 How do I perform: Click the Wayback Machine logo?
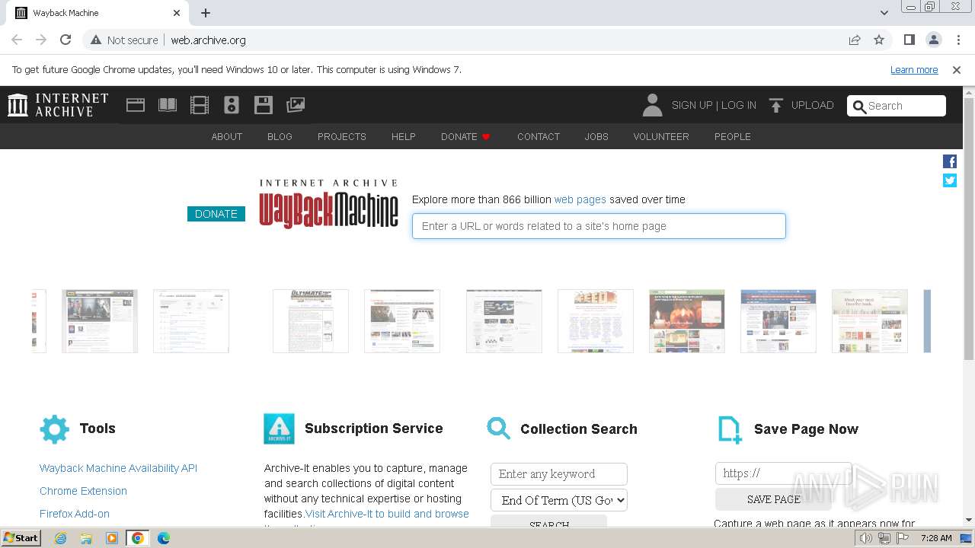point(328,204)
